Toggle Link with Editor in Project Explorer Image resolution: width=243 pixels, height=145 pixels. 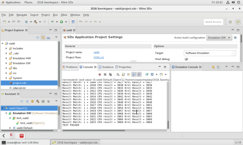(x=43, y=38)
